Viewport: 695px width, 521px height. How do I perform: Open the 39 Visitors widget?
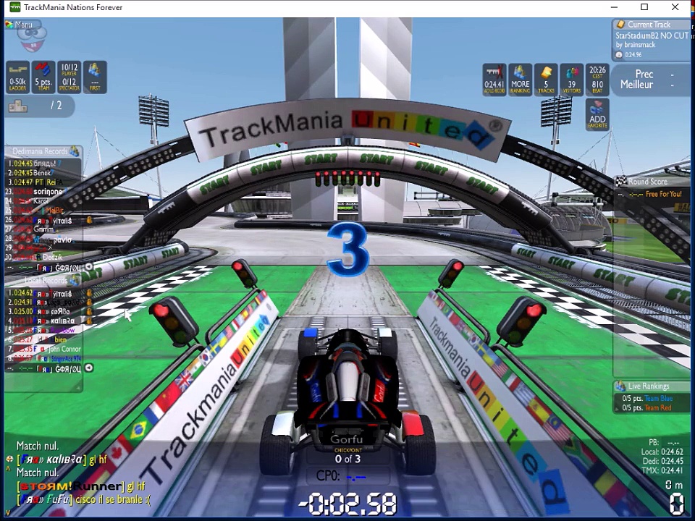pos(571,80)
